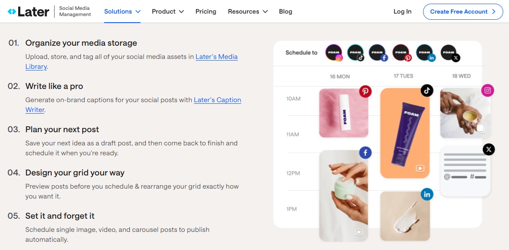This screenshot has height=250, width=509.
Task: Open the Pricing page from the navigation
Action: pos(206,12)
